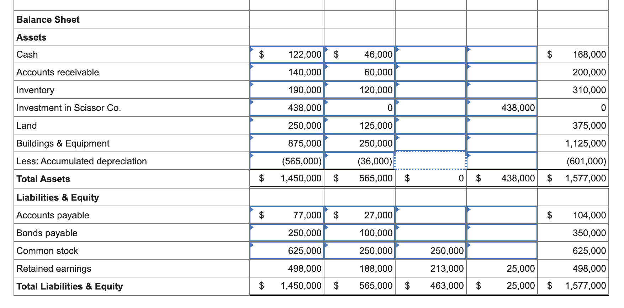The height and width of the screenshot is (308, 624).
Task: Select the Cash 122,000 cell
Action: 287,54
